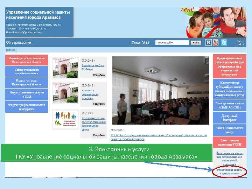Click Подробнее under Предоставление государственных социальных услуг

point(99,135)
